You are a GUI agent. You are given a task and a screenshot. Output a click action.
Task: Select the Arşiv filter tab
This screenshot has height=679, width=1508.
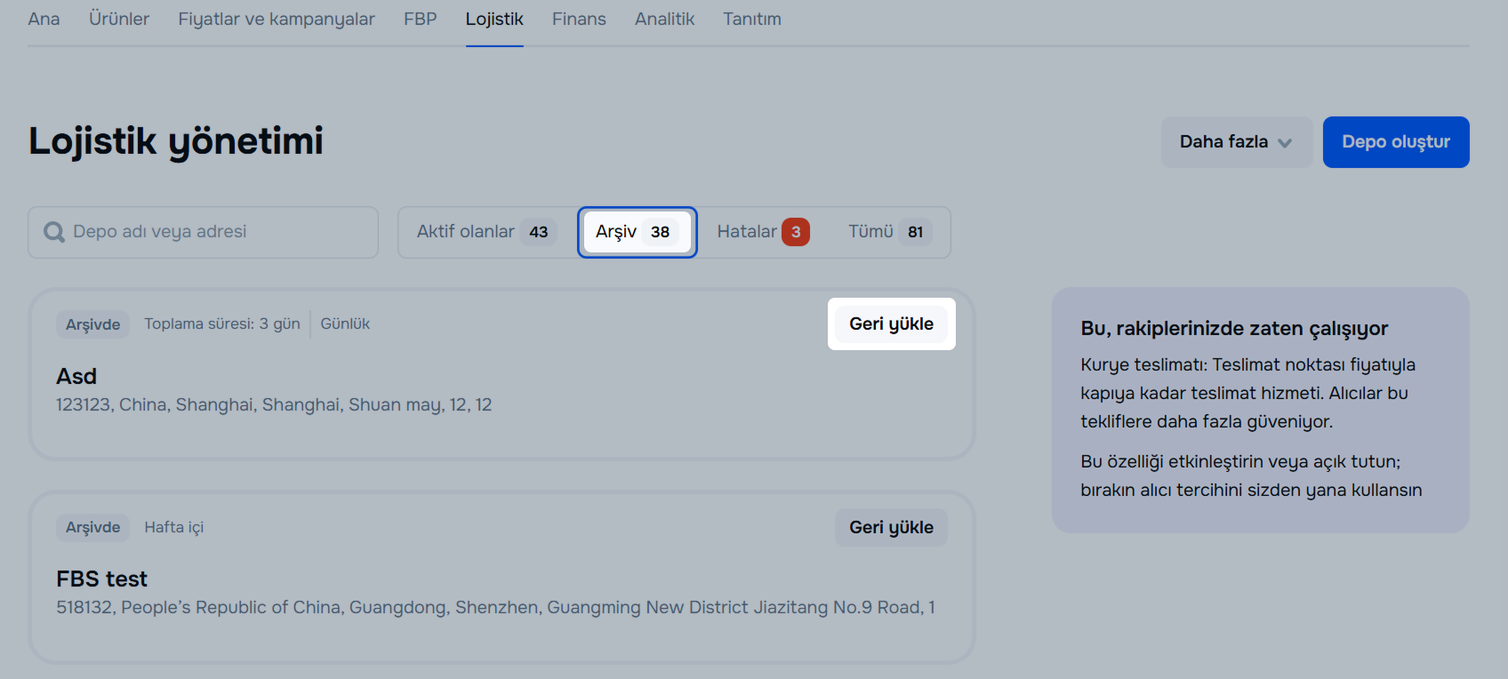(637, 232)
